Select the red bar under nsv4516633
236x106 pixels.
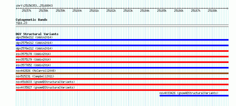point(122,84)
